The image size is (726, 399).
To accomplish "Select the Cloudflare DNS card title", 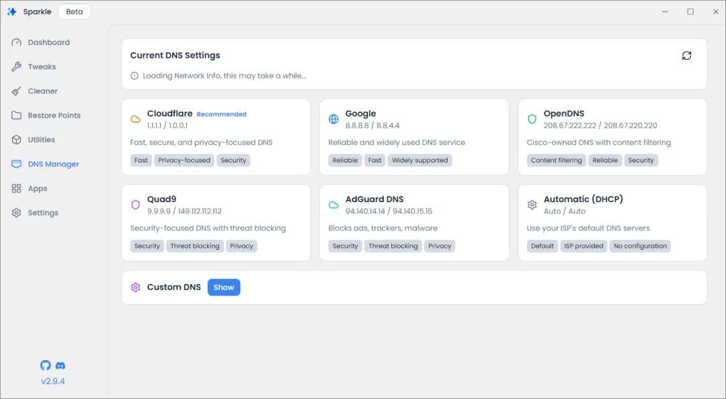I will click(x=169, y=114).
